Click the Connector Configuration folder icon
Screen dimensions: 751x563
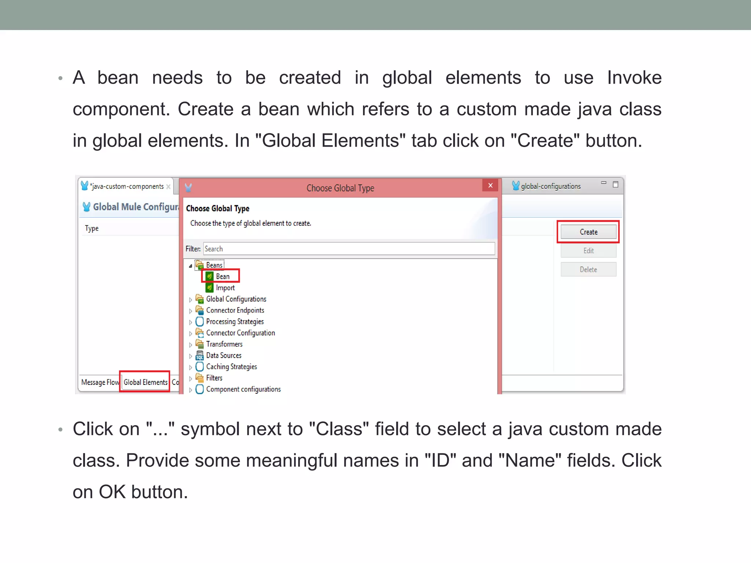[199, 333]
